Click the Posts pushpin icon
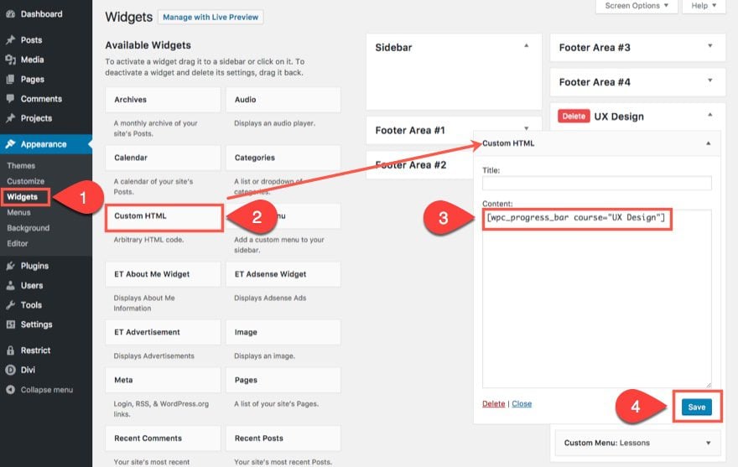The image size is (738, 467). click(x=10, y=40)
